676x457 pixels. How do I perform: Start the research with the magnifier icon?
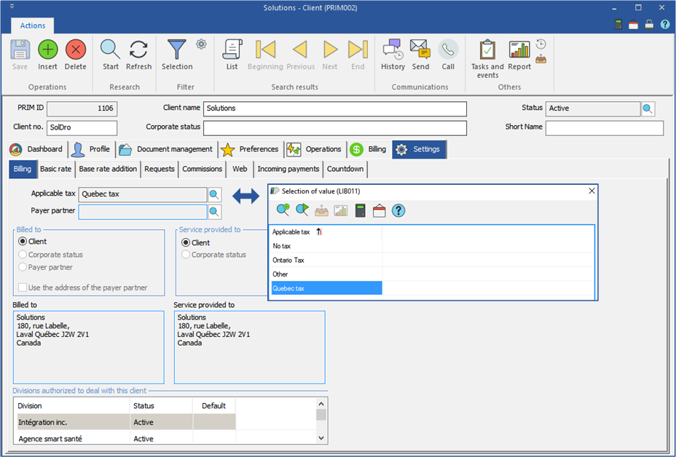111,55
